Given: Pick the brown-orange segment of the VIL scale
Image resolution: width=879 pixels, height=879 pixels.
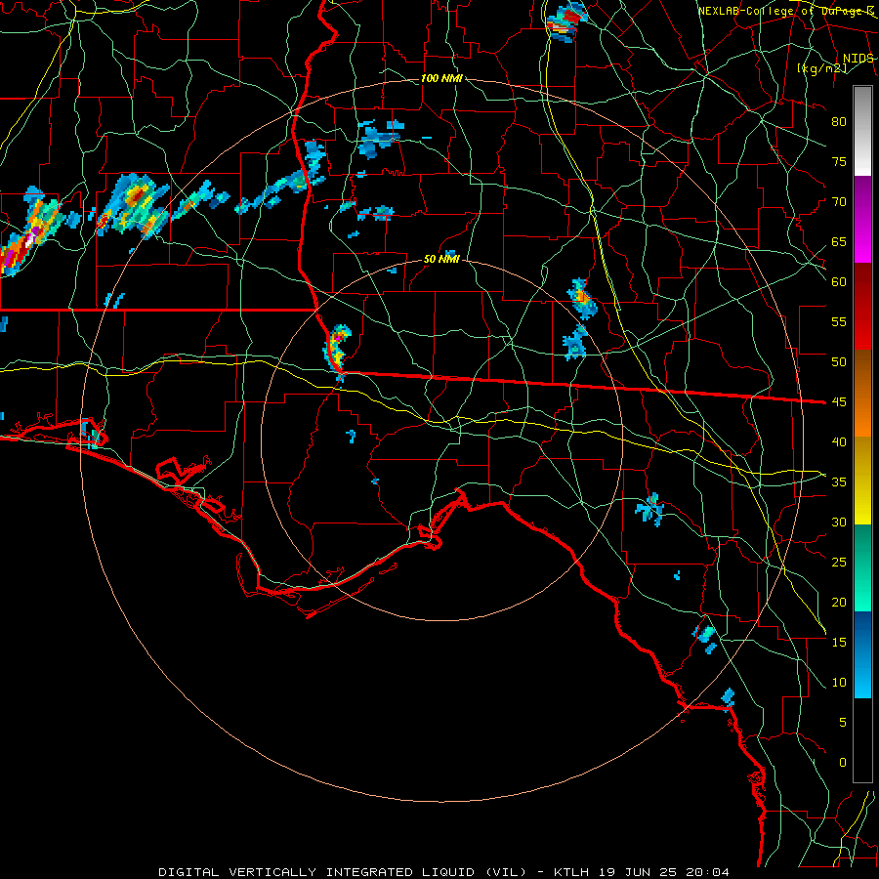Looking at the screenshot, I should [x=862, y=393].
